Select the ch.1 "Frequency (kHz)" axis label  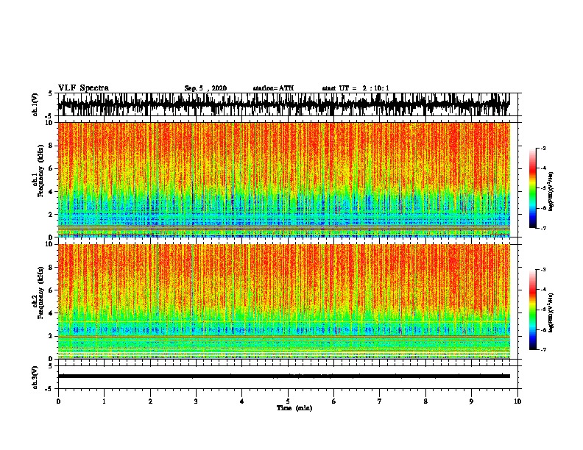pos(41,171)
